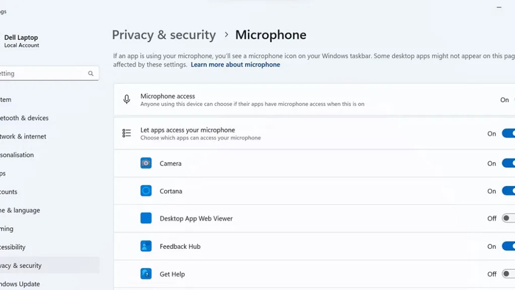Viewport: 515px width, 290px height.
Task: Click the Cortana app name text
Action: click(x=171, y=191)
